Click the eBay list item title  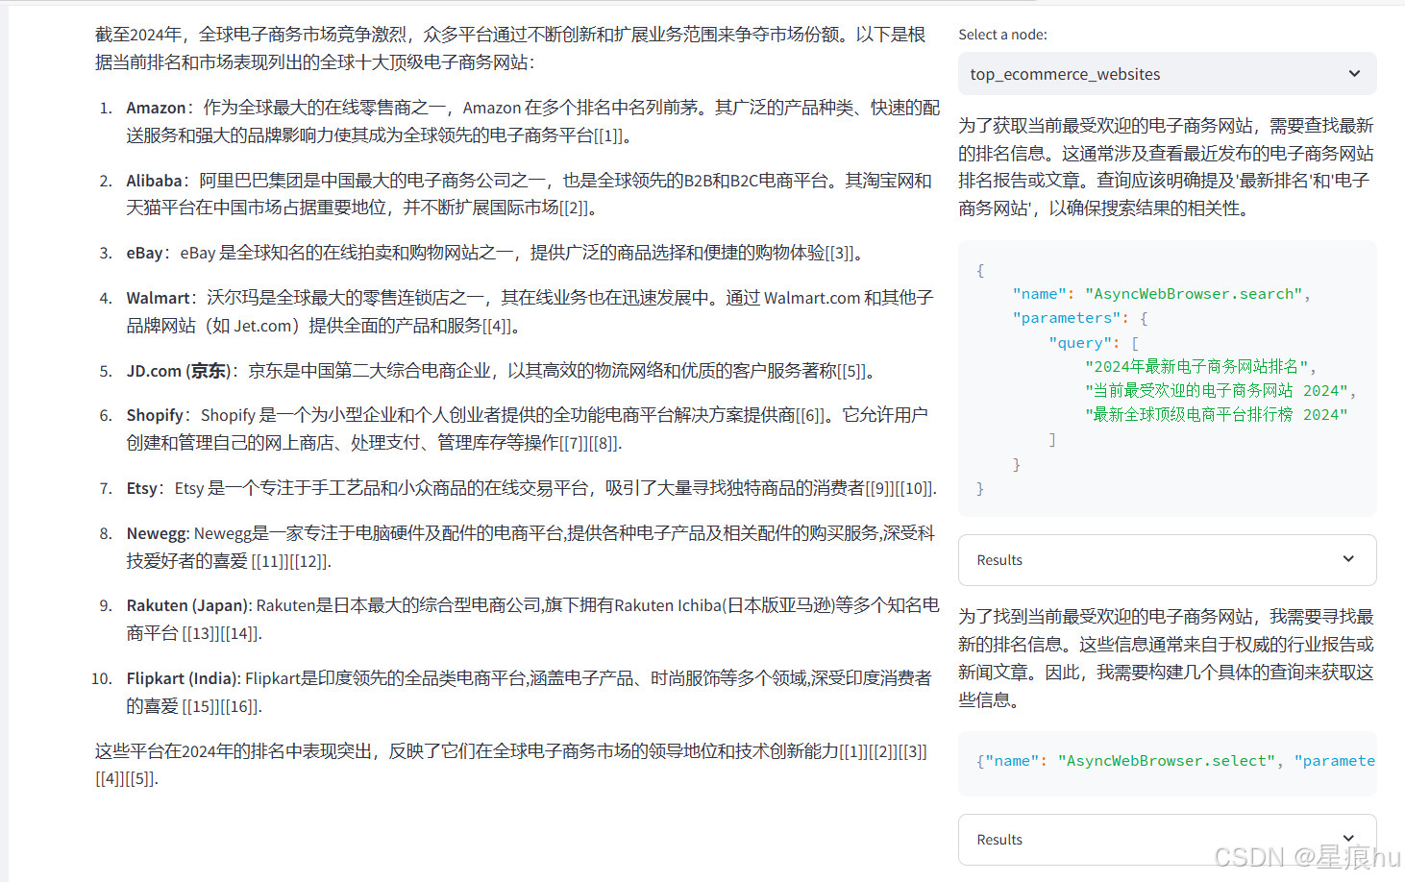pos(144,253)
